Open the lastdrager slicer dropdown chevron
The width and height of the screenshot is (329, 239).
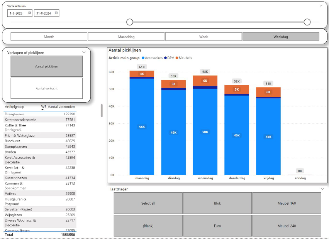click(x=323, y=189)
